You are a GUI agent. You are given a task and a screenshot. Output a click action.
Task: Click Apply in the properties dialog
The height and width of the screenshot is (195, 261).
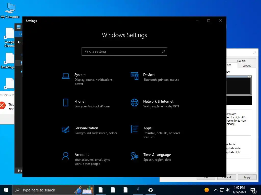(247, 177)
